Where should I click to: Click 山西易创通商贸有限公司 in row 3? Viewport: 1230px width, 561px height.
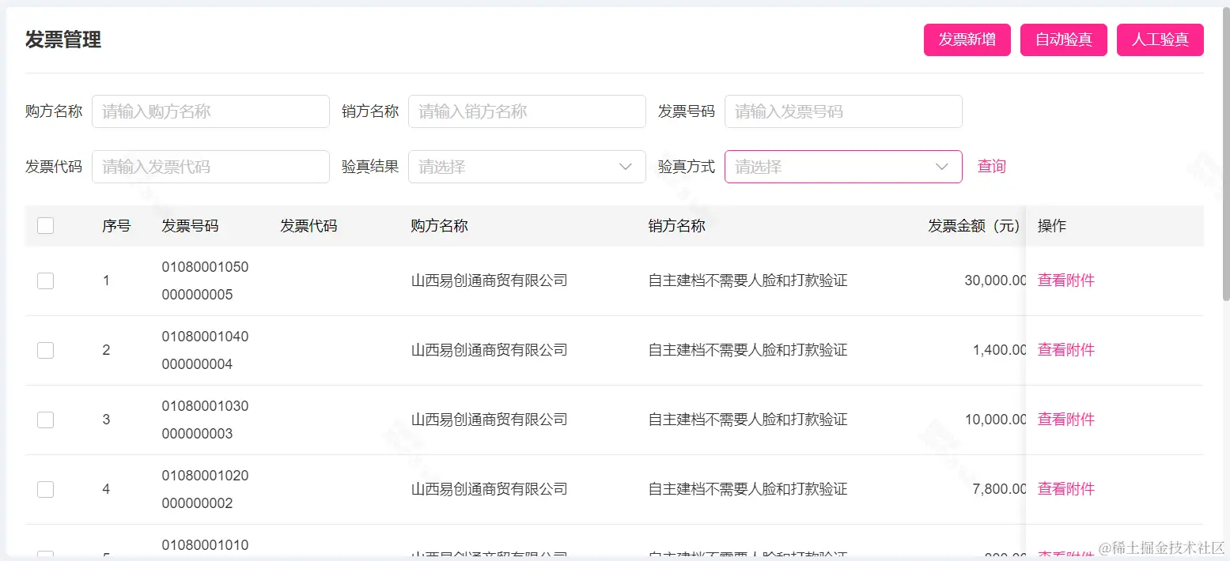pyautogui.click(x=490, y=420)
